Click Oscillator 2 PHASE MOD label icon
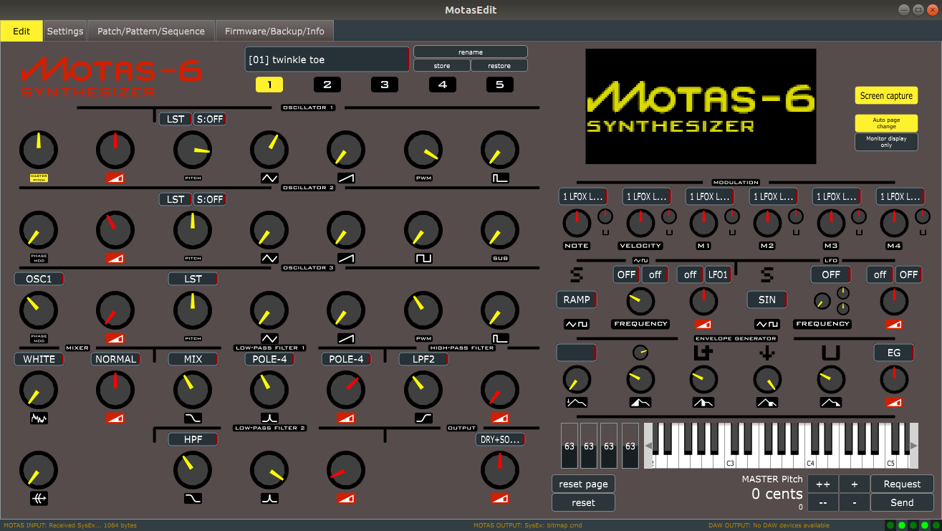 click(39, 258)
